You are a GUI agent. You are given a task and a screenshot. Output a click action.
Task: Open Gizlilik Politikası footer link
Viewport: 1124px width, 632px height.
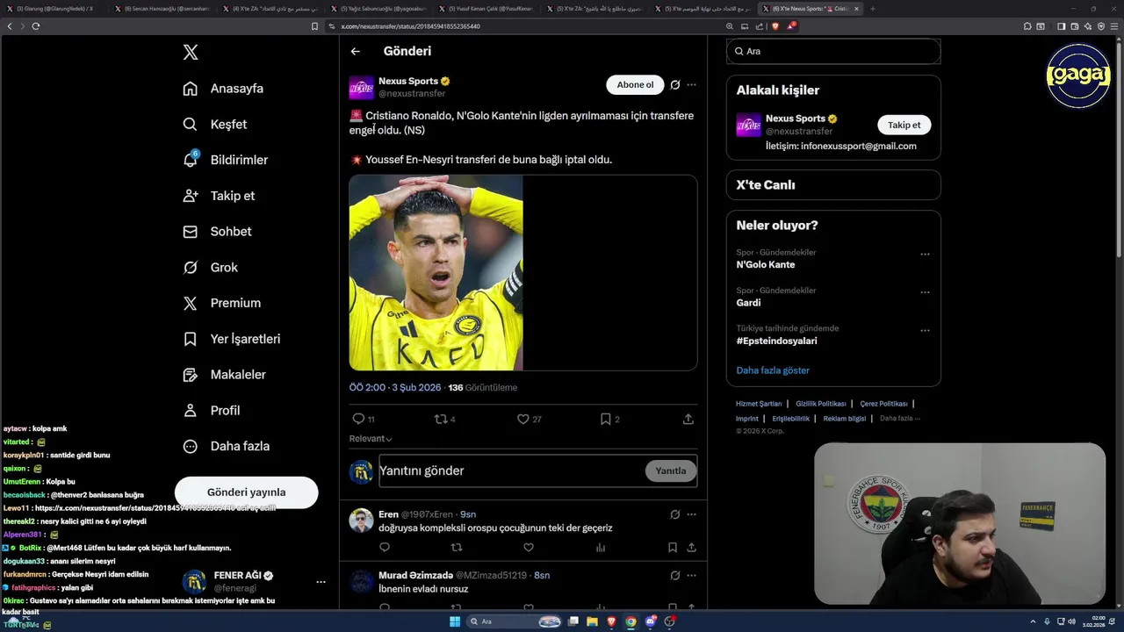[x=821, y=404]
